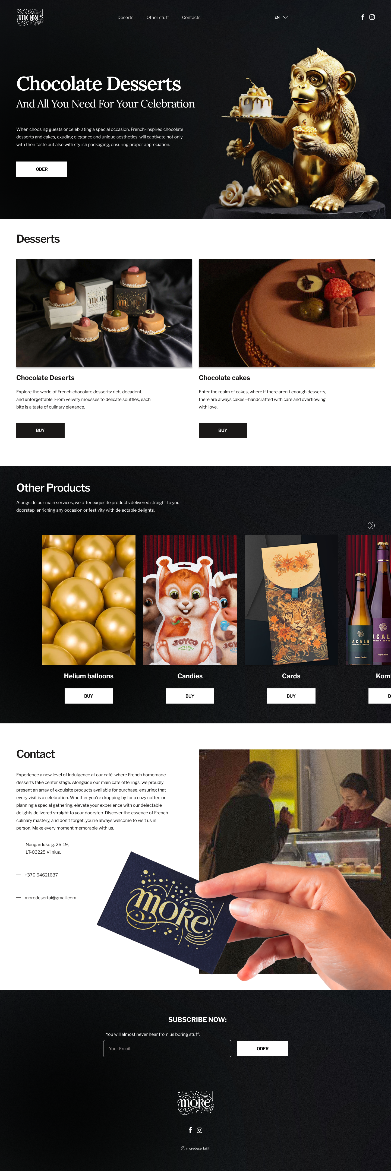Image resolution: width=391 pixels, height=1171 pixels.
Task: Select the Cards product thumbnail
Action: tap(291, 600)
